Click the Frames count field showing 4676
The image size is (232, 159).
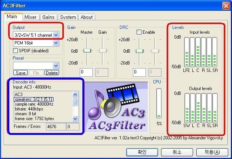(56, 127)
